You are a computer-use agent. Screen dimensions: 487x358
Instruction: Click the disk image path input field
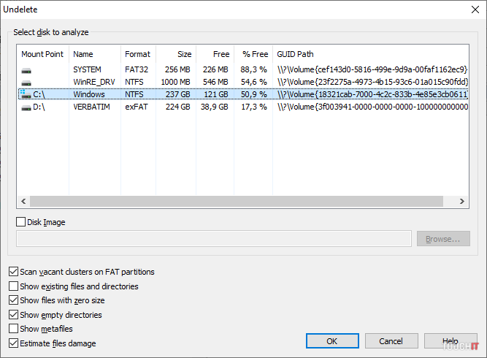[213, 239]
